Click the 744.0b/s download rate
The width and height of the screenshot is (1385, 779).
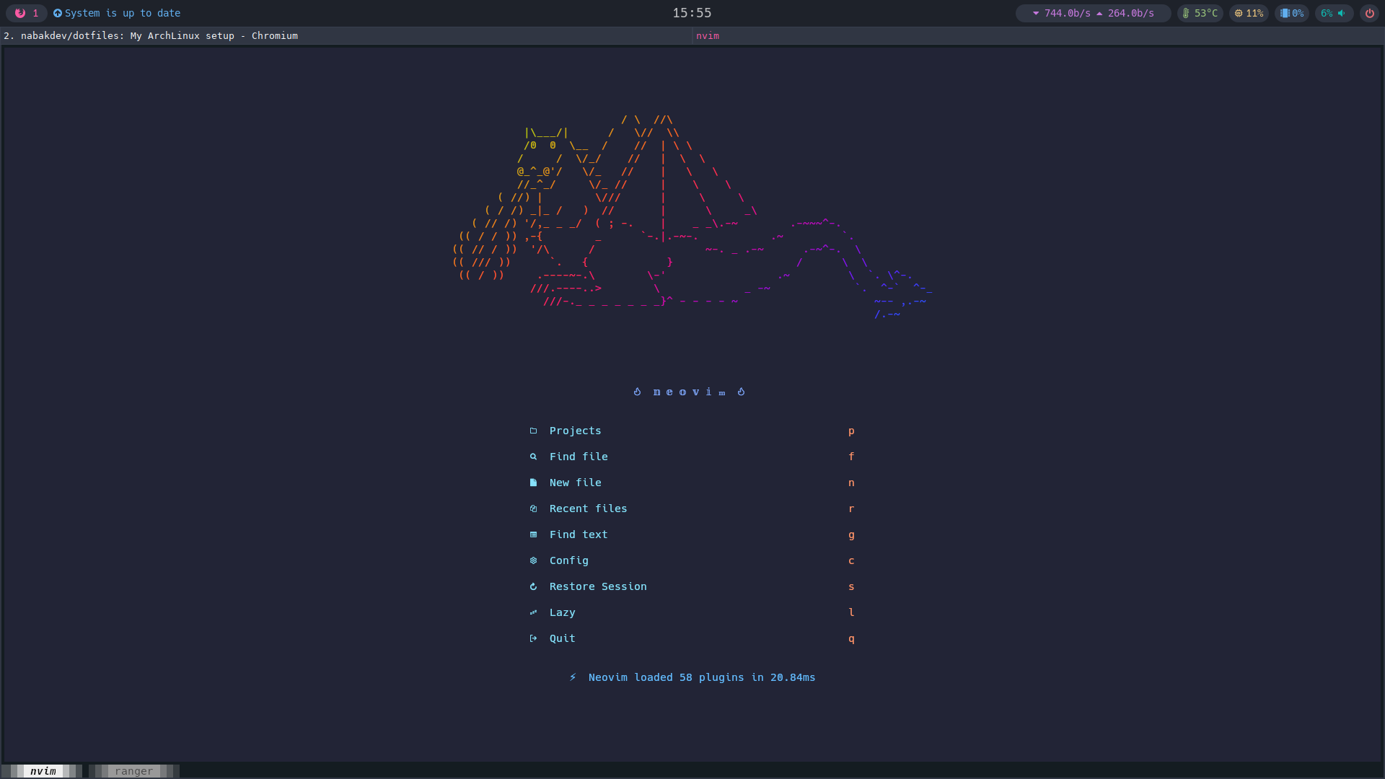coord(1068,13)
